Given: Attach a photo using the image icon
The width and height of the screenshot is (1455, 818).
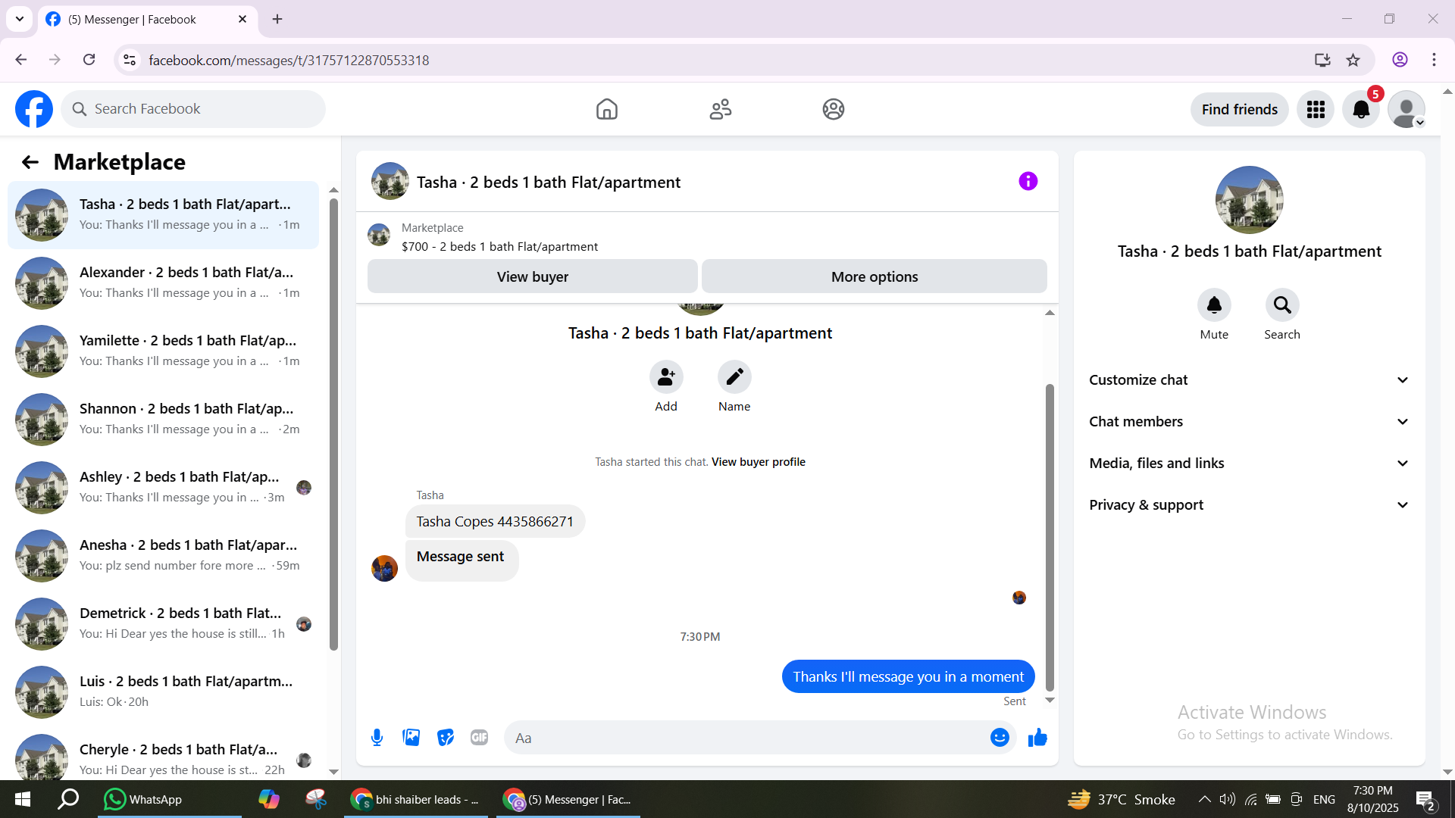Looking at the screenshot, I should click(x=411, y=737).
